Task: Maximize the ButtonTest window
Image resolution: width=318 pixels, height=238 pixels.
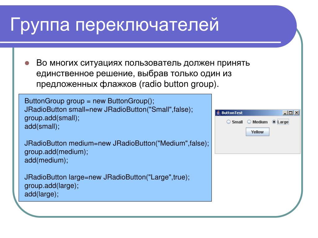Action: click(291, 113)
